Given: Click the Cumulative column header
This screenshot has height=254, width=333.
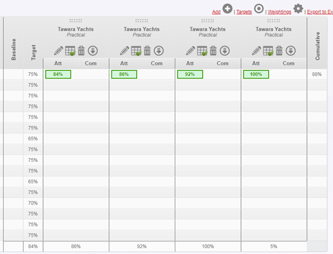Looking at the screenshot, I should coord(317,46).
